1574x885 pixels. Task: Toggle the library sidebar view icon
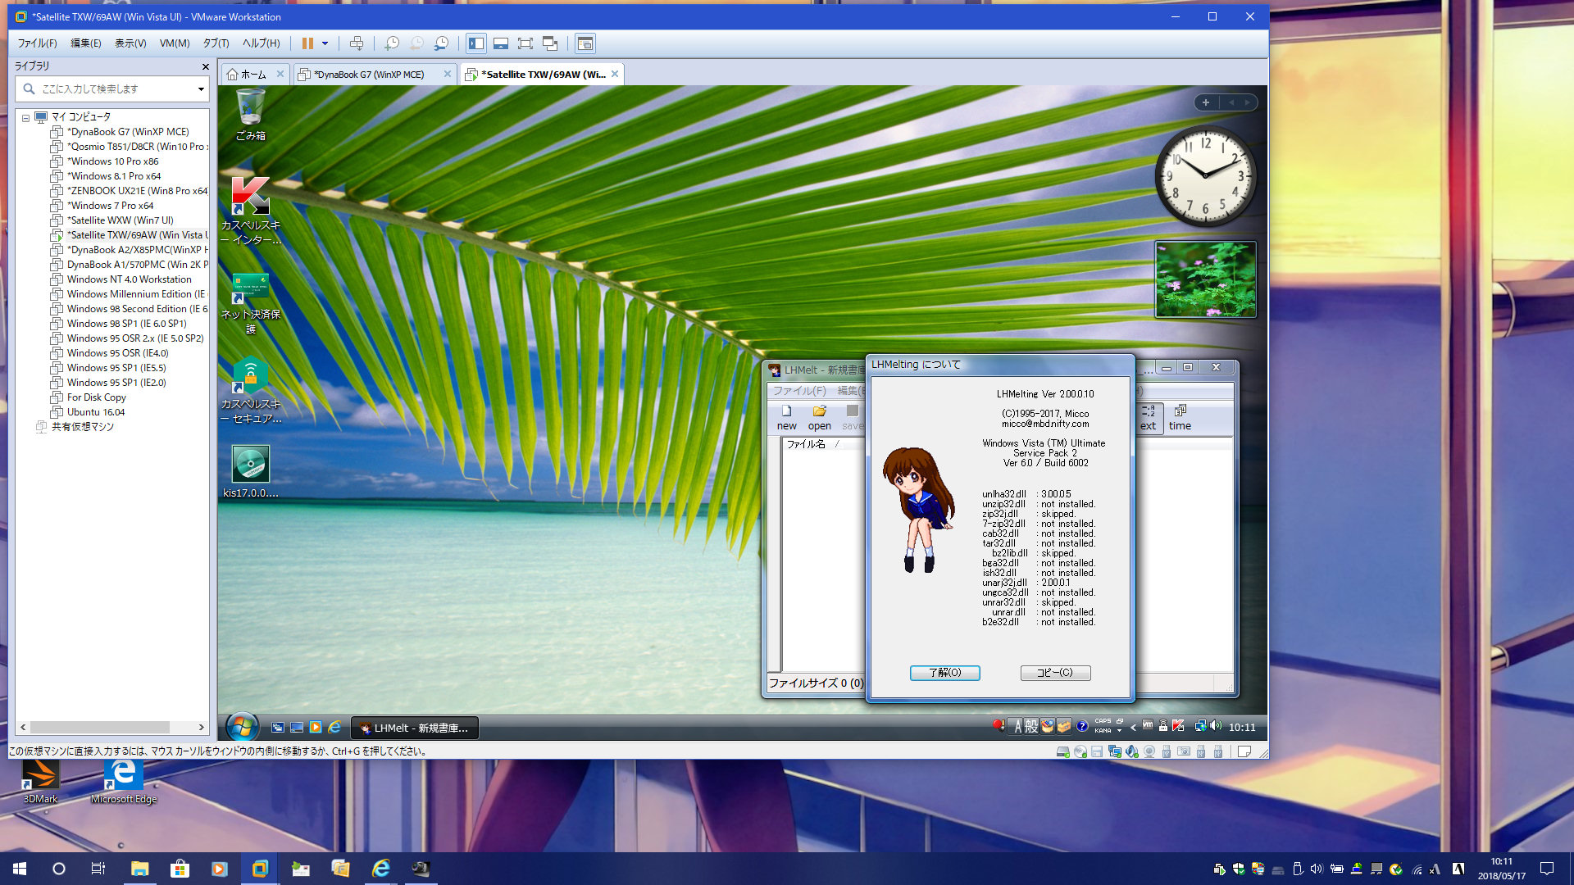(476, 43)
